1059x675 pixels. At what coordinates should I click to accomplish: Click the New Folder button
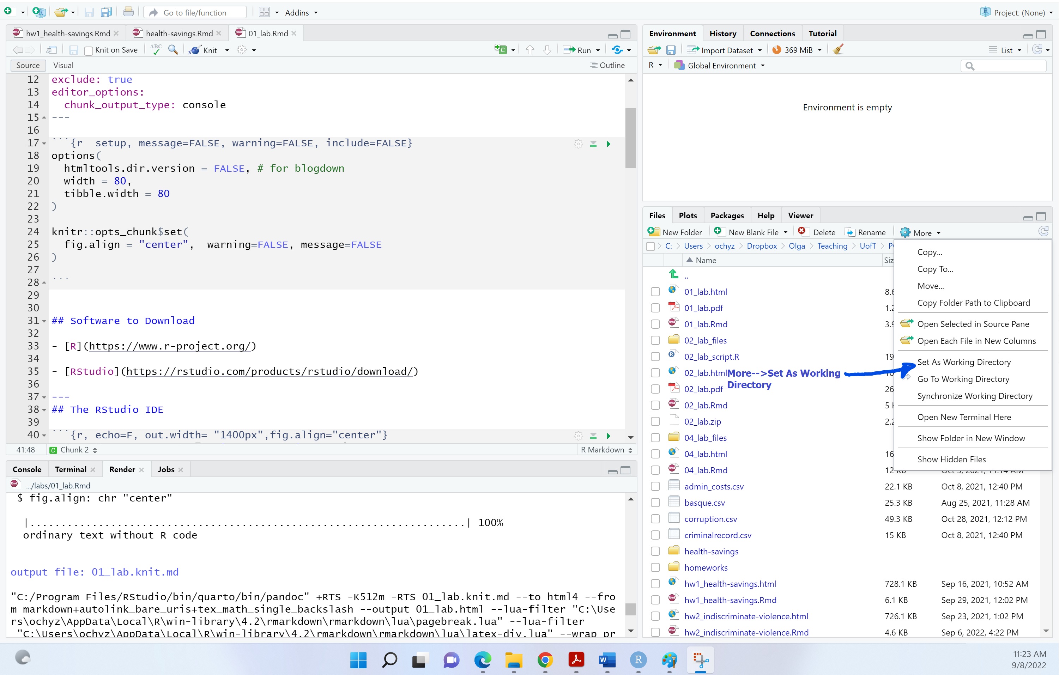coord(675,232)
